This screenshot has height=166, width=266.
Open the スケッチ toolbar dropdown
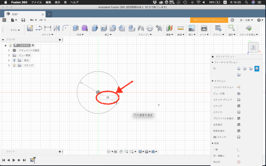pyautogui.click(x=48, y=34)
